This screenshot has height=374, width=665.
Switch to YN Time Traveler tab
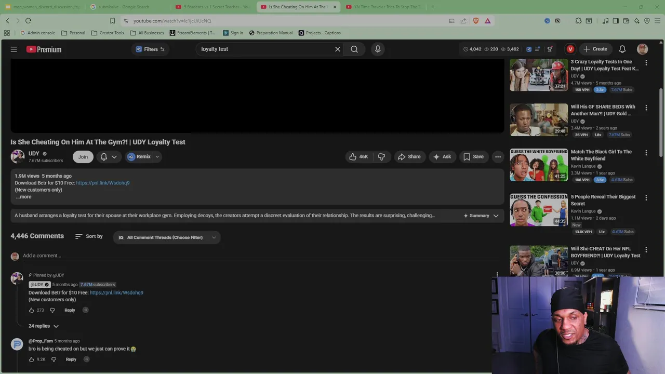[383, 7]
